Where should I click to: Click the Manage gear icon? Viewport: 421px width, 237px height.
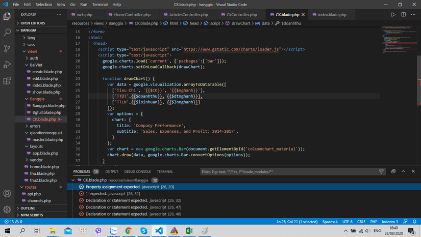pos(7,210)
